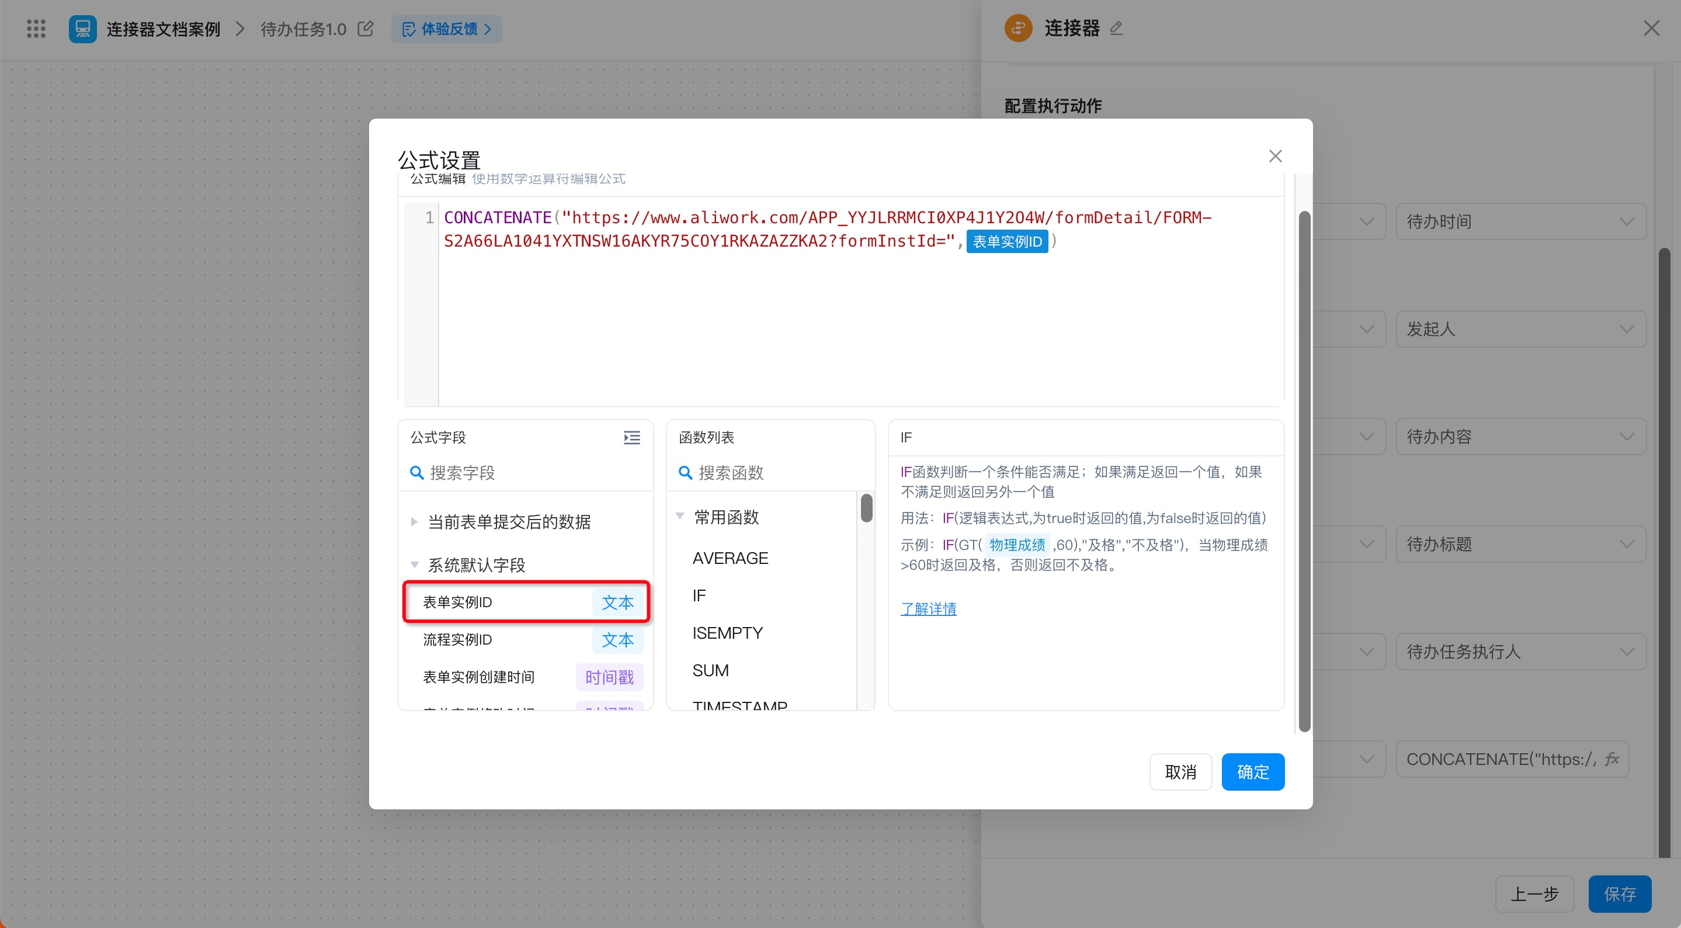1681x928 pixels.
Task: Open the 待办任务执行人 dropdown
Action: coord(1520,651)
